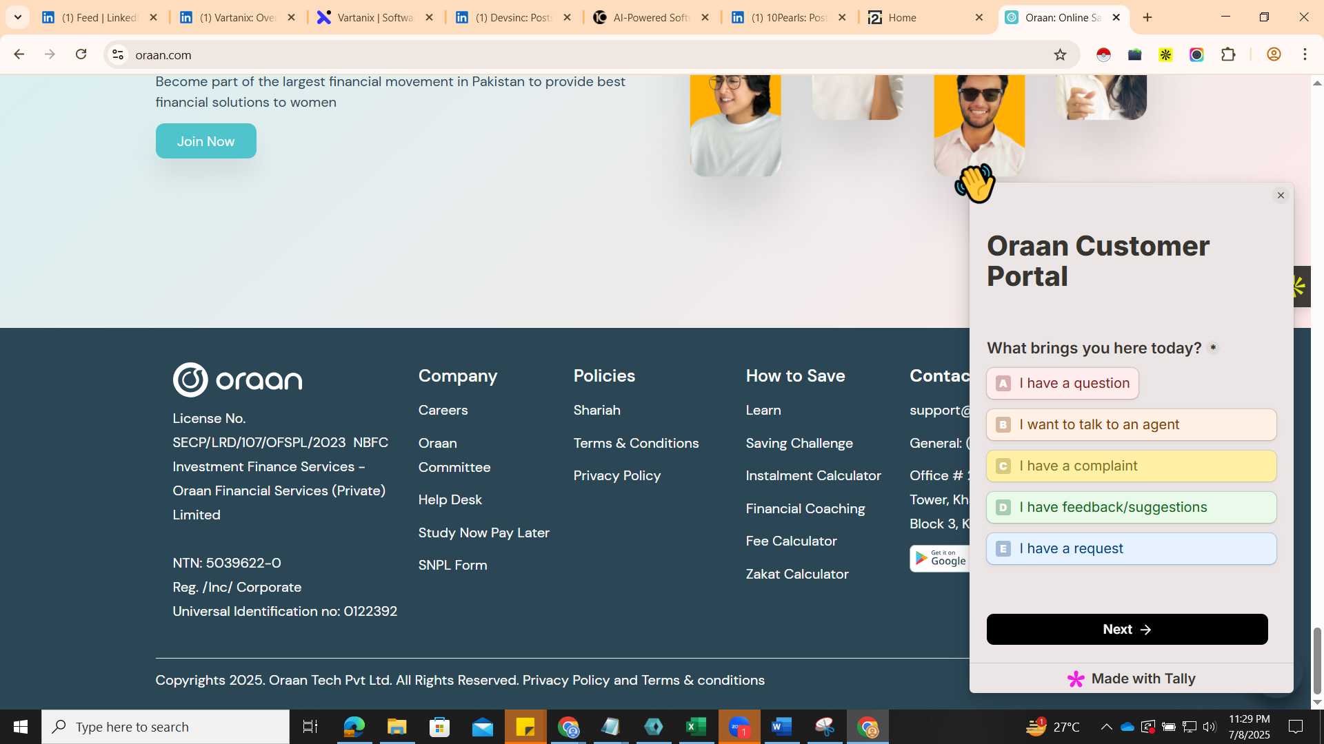Viewport: 1324px width, 744px height.
Task: Open Mail app from taskbar
Action: click(483, 727)
